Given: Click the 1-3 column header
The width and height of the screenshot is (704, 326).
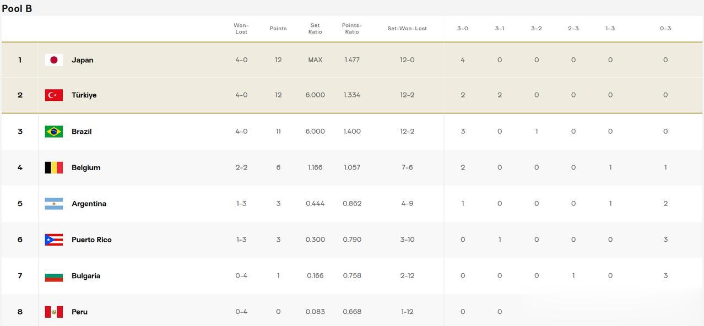Looking at the screenshot, I should click(610, 29).
